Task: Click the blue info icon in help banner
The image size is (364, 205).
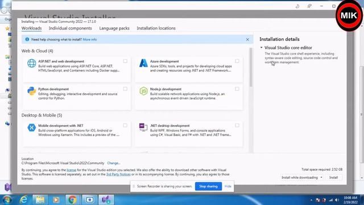Action: click(27, 39)
